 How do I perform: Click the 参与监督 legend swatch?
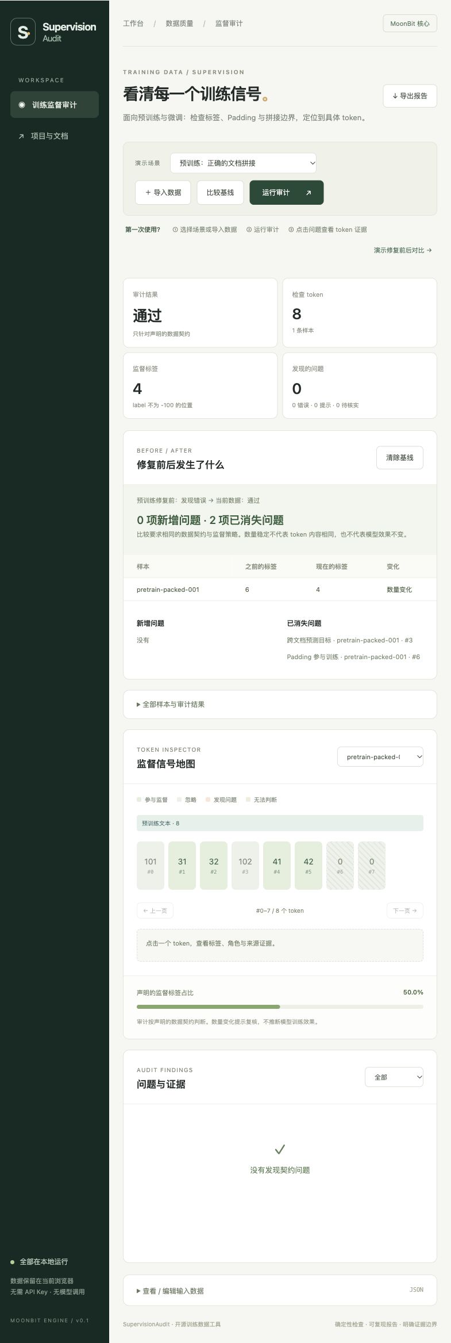click(x=139, y=799)
